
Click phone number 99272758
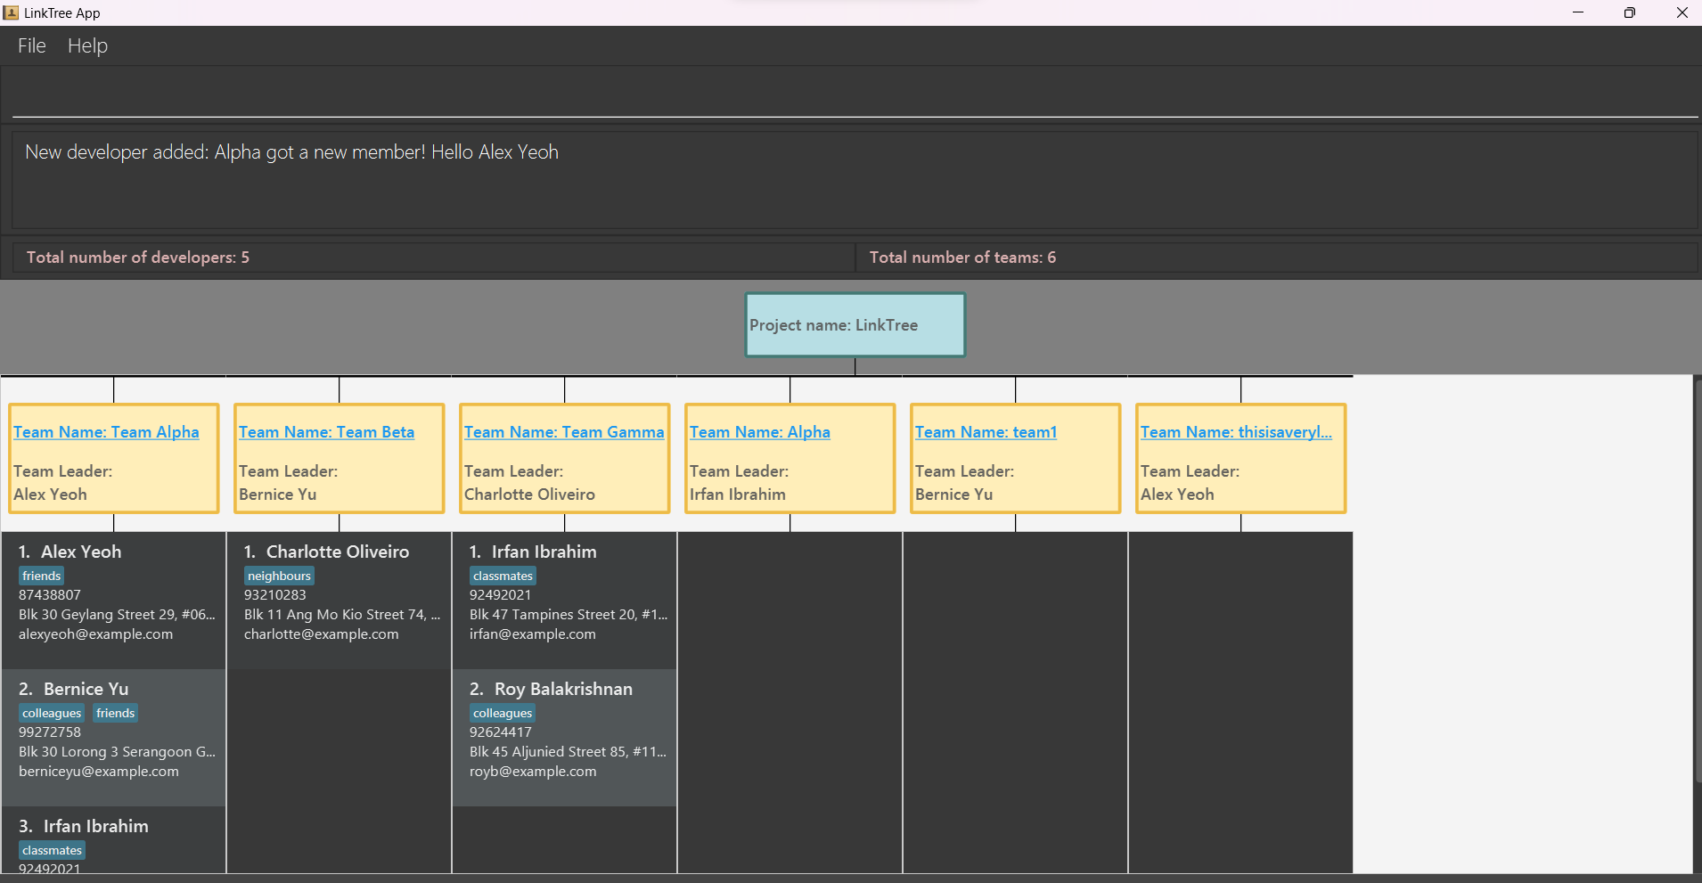pos(50,732)
